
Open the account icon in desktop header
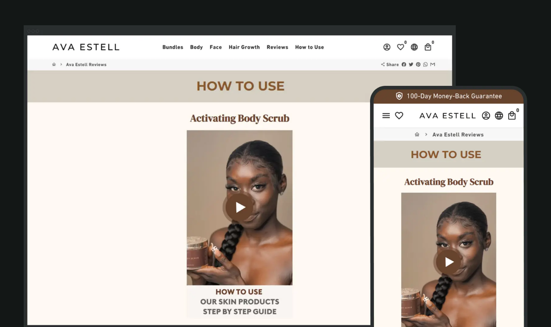click(387, 47)
